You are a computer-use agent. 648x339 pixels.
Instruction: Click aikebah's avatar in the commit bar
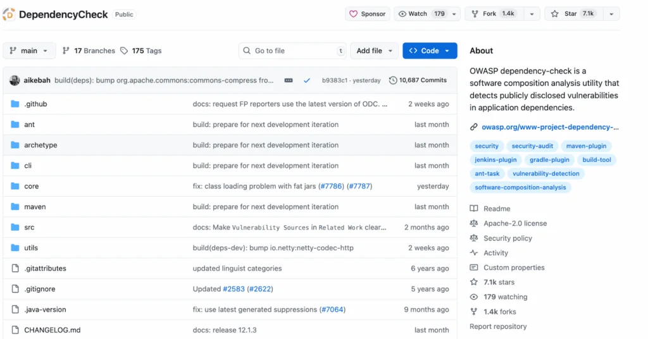(15, 80)
